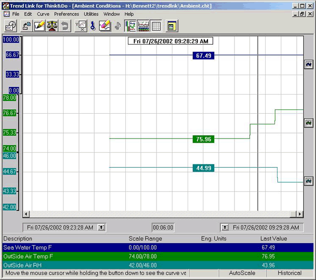This screenshot has width=316, height=280.
Task: Click the OutSide Air Temp curve marker icon
Action: click(x=309, y=123)
